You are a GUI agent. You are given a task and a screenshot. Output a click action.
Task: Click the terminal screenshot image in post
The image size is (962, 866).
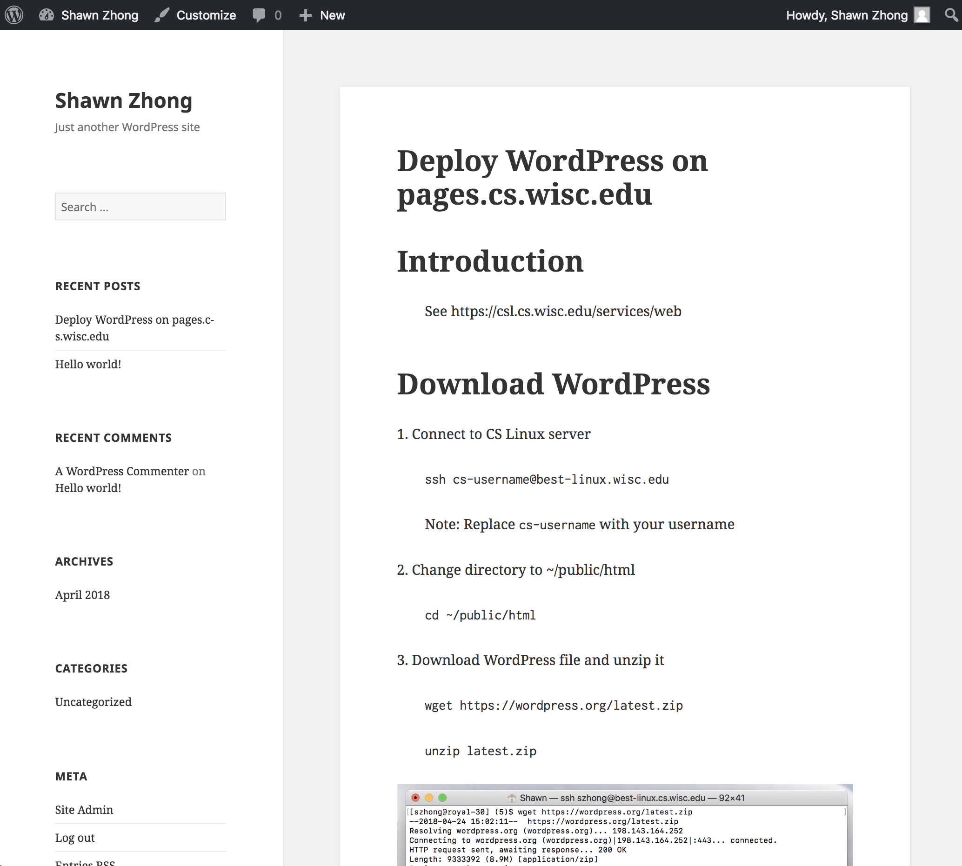pos(625,830)
